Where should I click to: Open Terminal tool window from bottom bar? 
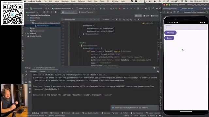[66, 113]
